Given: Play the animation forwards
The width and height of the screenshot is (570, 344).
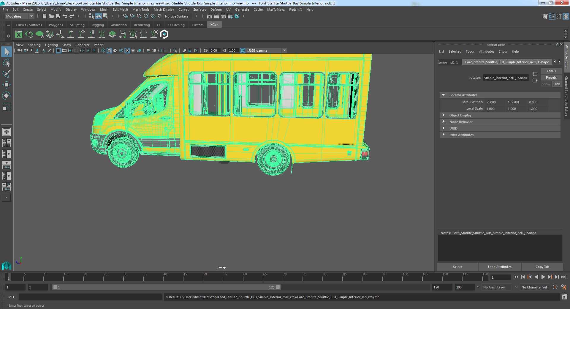Looking at the screenshot, I should (x=543, y=277).
